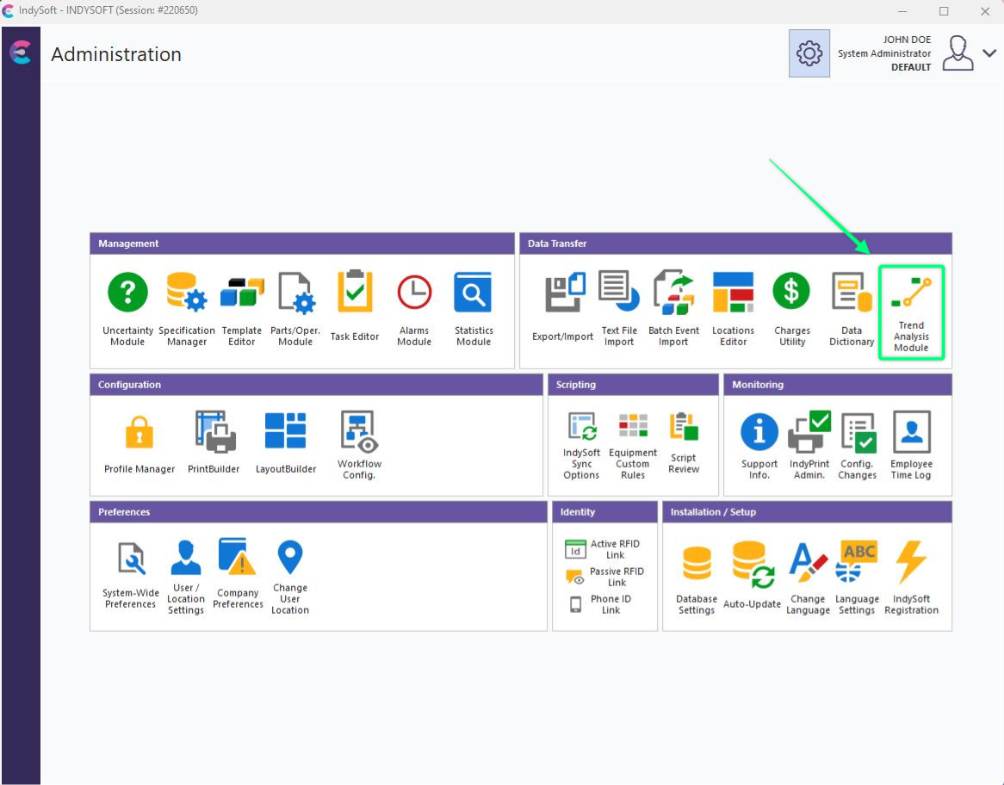1004x785 pixels.
Task: Open IndyPrint Admin in Monitoring
Action: coord(809,432)
